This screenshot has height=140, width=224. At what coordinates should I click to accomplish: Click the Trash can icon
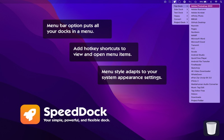211,128
